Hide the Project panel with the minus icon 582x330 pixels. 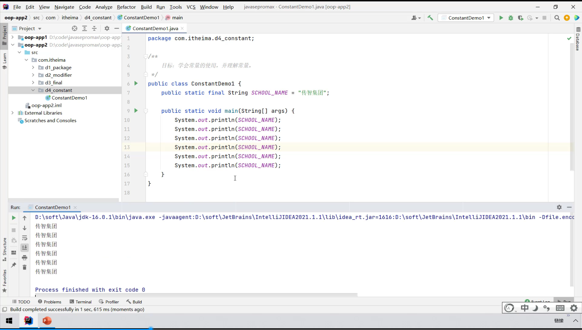pyautogui.click(x=117, y=28)
